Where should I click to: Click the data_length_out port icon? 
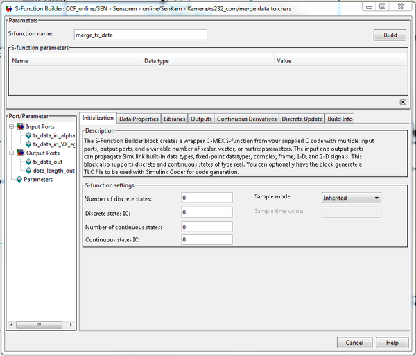click(x=28, y=171)
